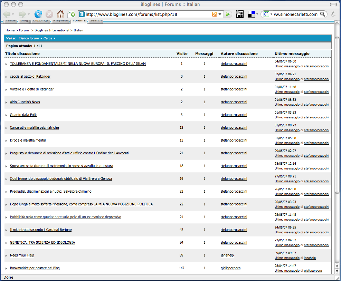Open the topic 'Carcerati e malattie psichiatriche'
Image resolution: width=341 pixels, height=281 pixels.
pyautogui.click(x=34, y=128)
